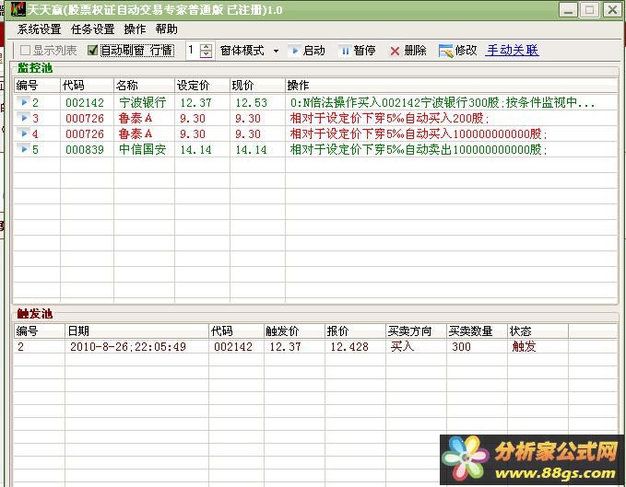Click the 代码 column header in 监控池
The width and height of the screenshot is (626, 487).
tap(87, 86)
